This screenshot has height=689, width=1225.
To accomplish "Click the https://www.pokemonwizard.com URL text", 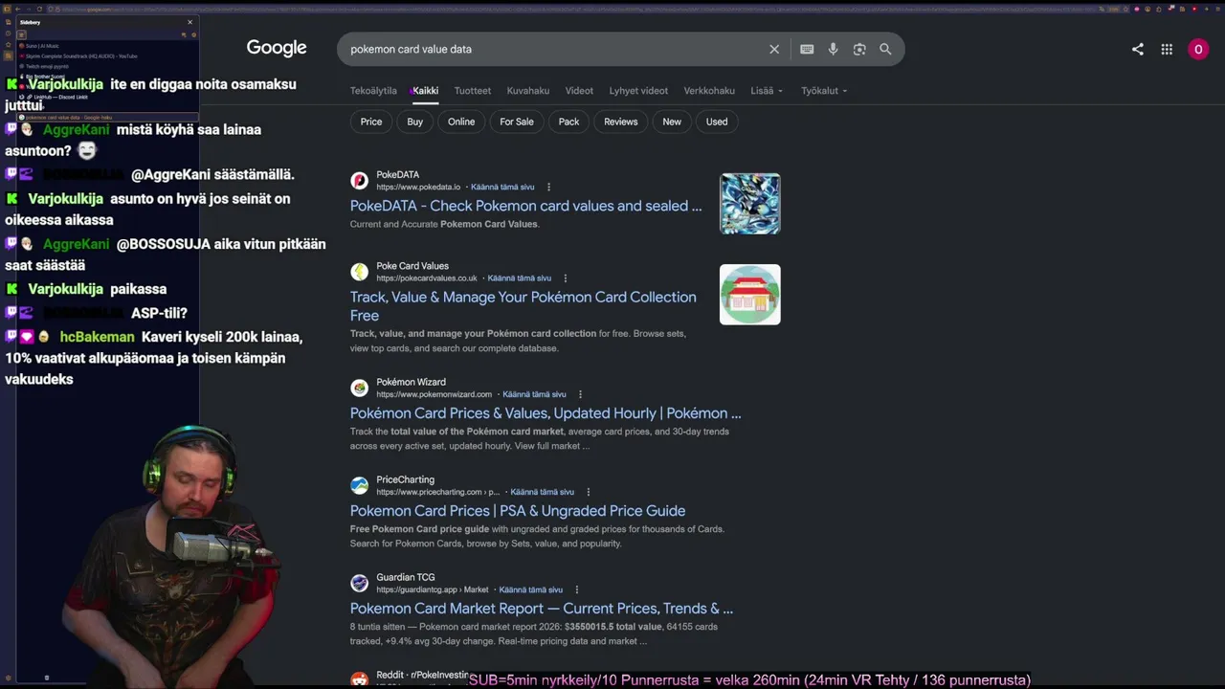I will click(x=434, y=394).
